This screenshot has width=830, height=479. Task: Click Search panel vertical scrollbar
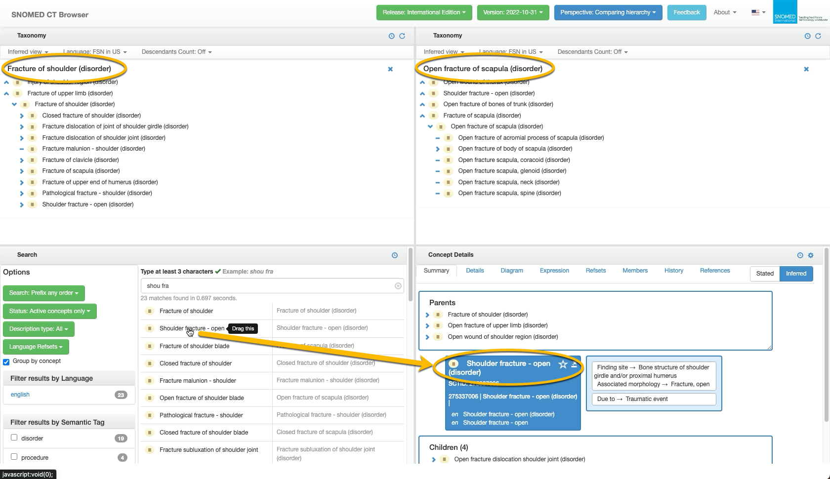(410, 275)
